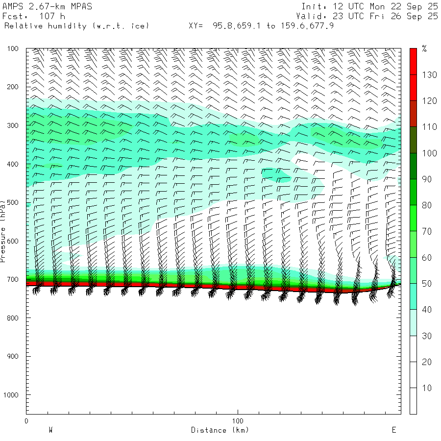
Task: Click the 1000 hPa pressure axis label
Action: pyautogui.click(x=11, y=395)
